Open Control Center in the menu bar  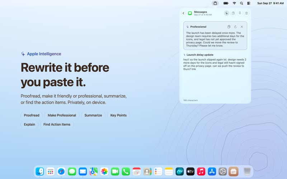click(x=249, y=3)
